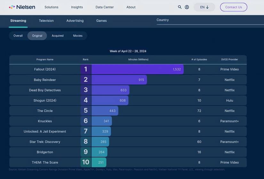Open the Insights menu
Image resolution: width=264 pixels, height=179 pixels.
(x=77, y=7)
